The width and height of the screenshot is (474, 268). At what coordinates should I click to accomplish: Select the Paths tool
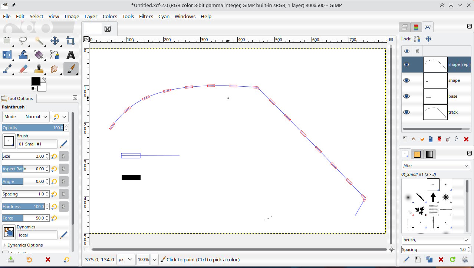tap(55, 55)
